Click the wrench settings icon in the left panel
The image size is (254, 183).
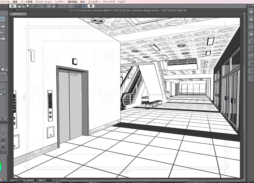(7, 119)
